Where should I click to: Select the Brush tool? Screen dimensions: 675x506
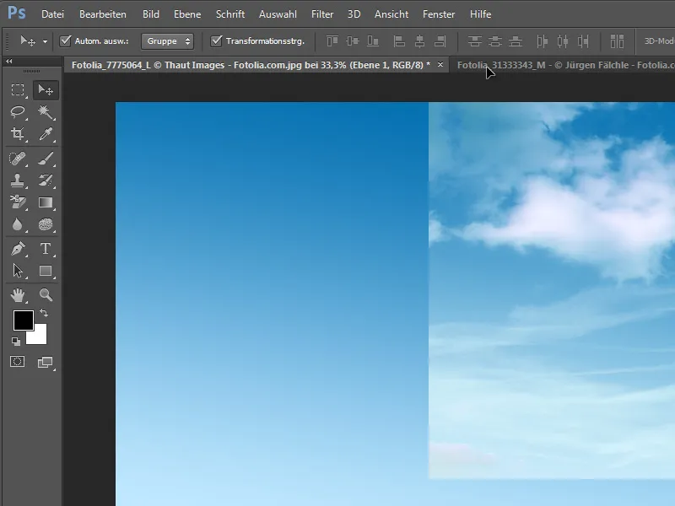point(46,159)
